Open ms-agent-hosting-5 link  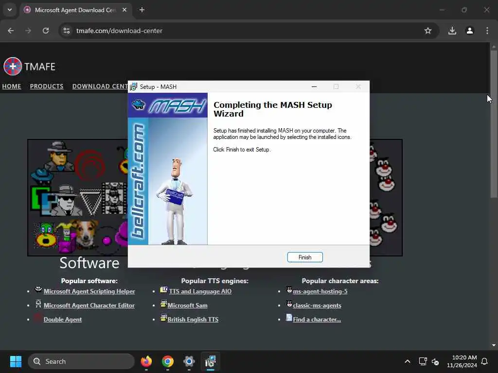coord(320,291)
